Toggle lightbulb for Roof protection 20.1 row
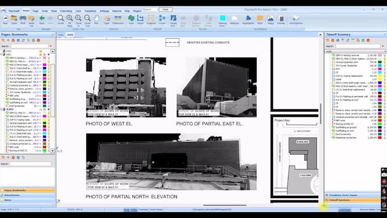 pos(49,106)
